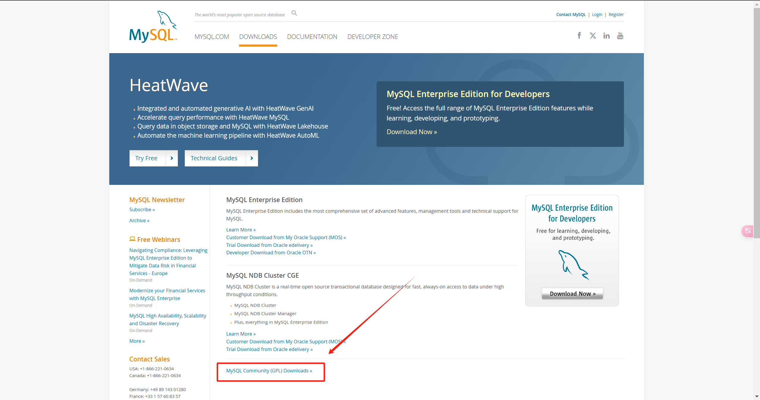Viewport: 760px width, 400px height.
Task: Click the Contact Sales heading
Action: [x=149, y=359]
